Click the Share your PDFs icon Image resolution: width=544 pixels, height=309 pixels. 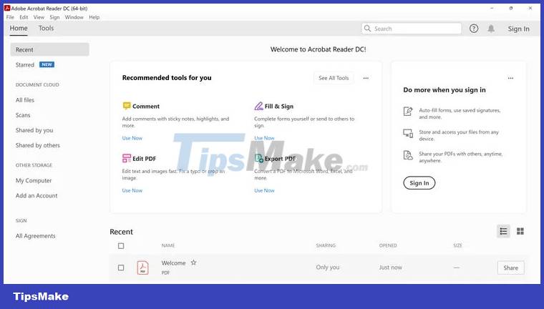click(408, 155)
